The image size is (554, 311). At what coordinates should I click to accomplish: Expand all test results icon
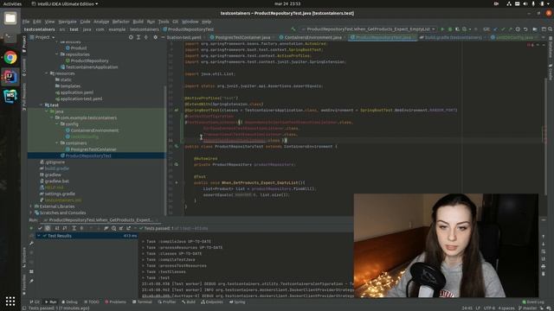74,228
